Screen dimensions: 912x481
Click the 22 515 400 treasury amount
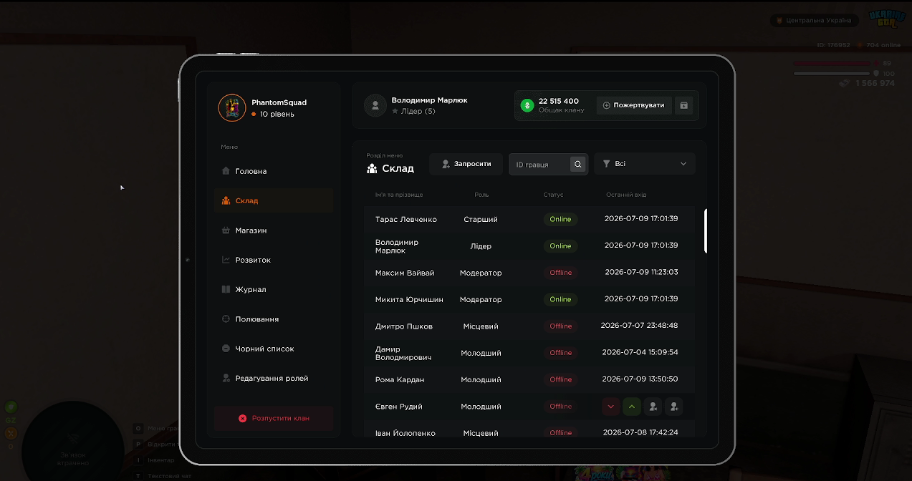point(559,101)
